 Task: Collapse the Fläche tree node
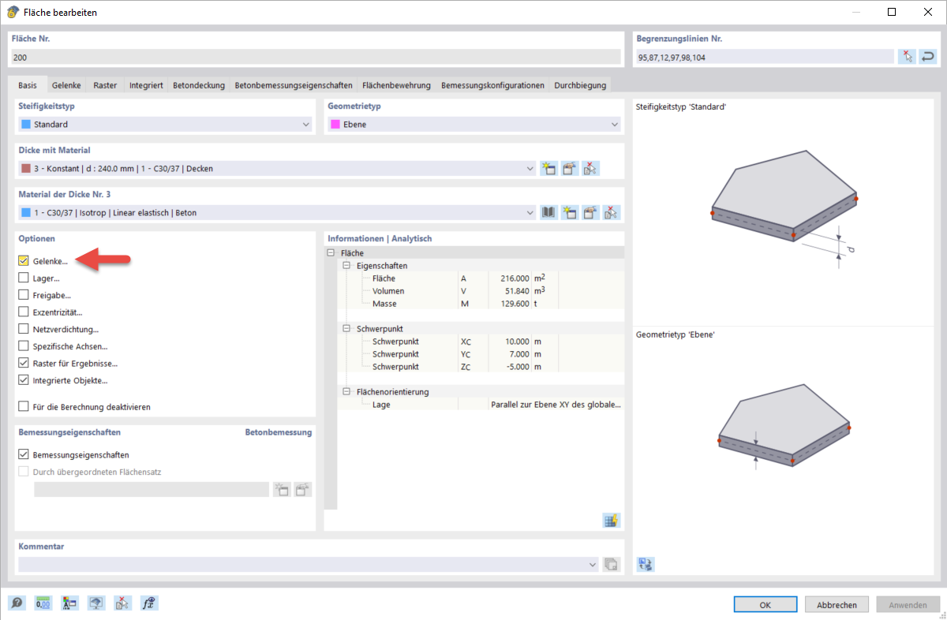[x=331, y=252]
